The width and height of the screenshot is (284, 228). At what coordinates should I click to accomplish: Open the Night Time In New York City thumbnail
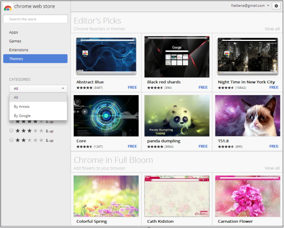pos(247,57)
